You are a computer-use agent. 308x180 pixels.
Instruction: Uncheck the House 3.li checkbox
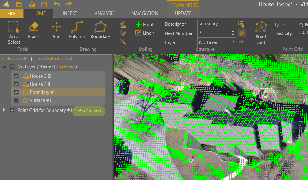click(x=16, y=84)
